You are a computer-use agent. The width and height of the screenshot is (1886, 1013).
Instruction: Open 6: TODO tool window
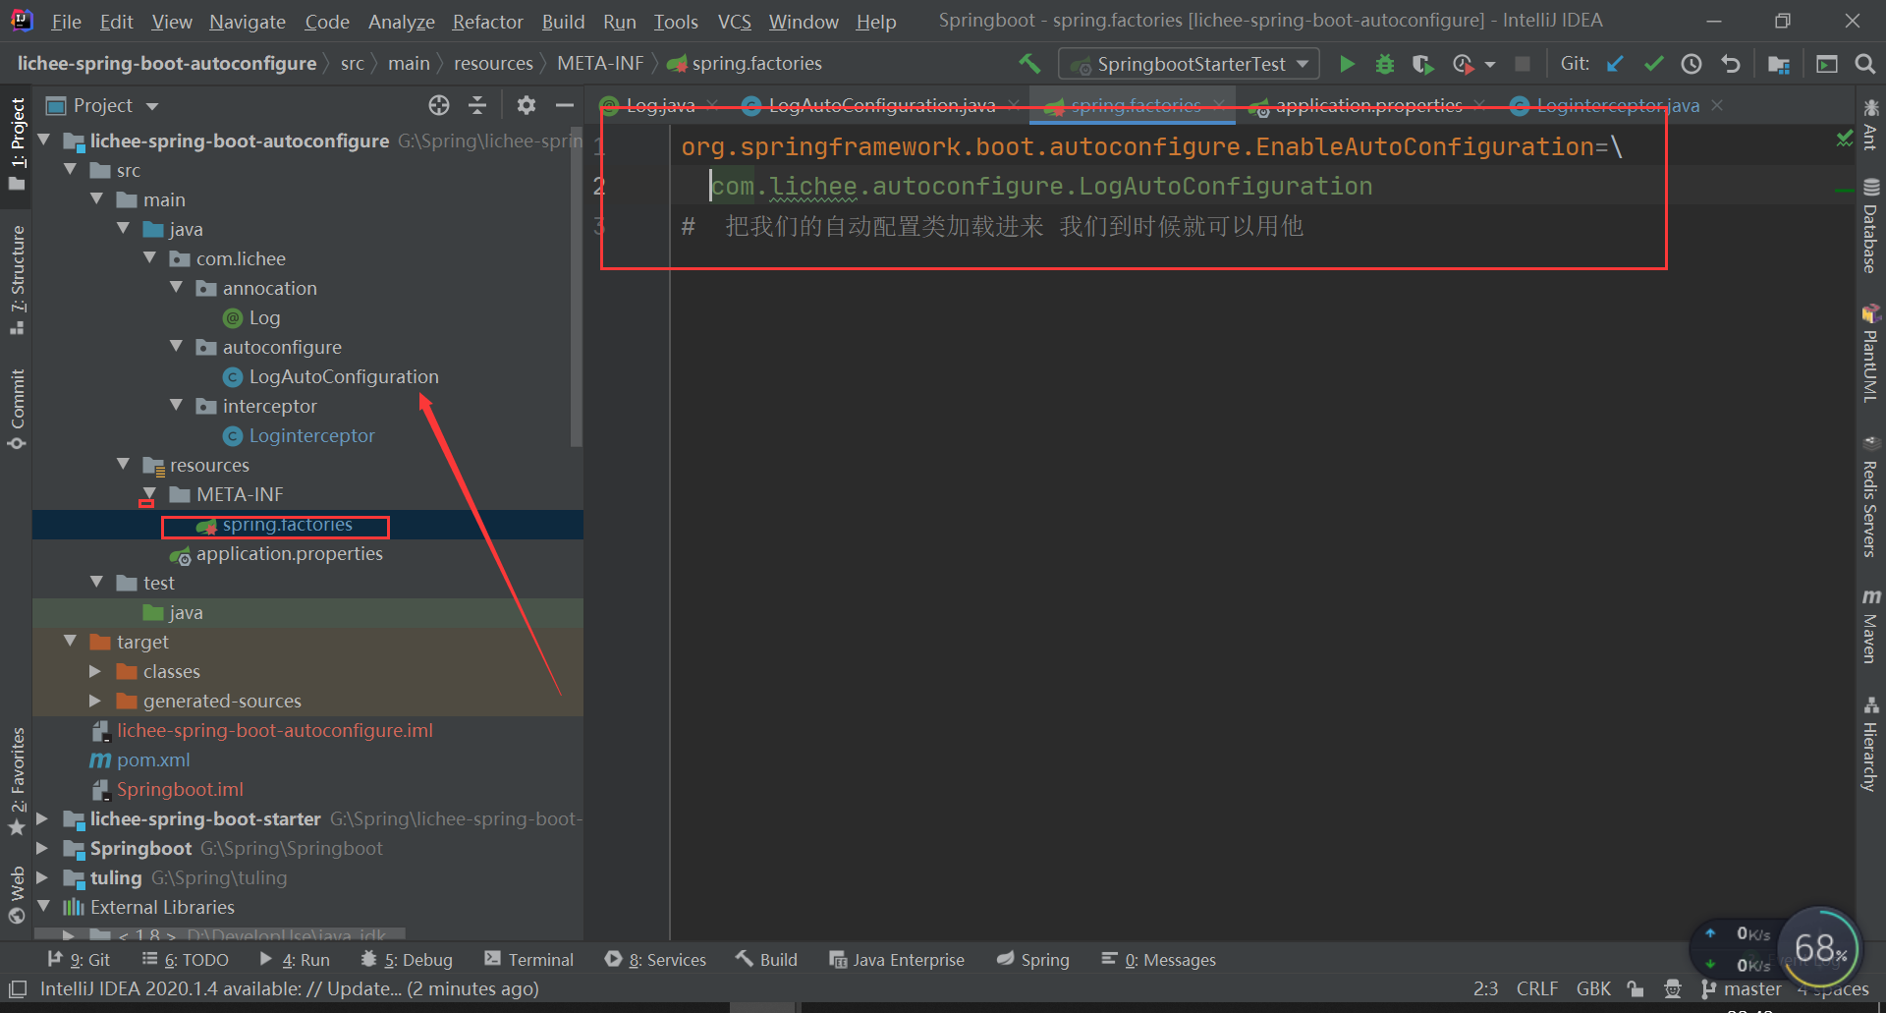(x=186, y=960)
